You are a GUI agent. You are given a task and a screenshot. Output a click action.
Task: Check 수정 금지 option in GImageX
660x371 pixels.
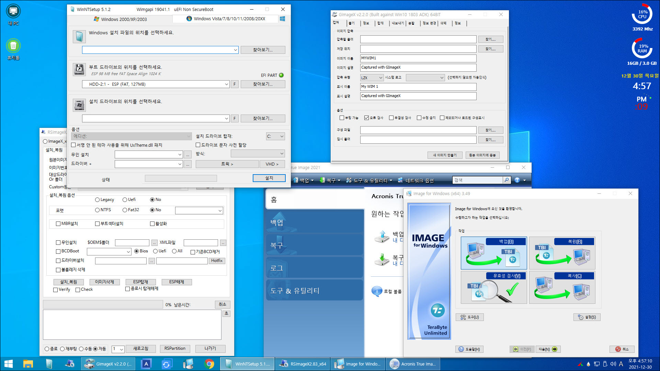pyautogui.click(x=419, y=118)
